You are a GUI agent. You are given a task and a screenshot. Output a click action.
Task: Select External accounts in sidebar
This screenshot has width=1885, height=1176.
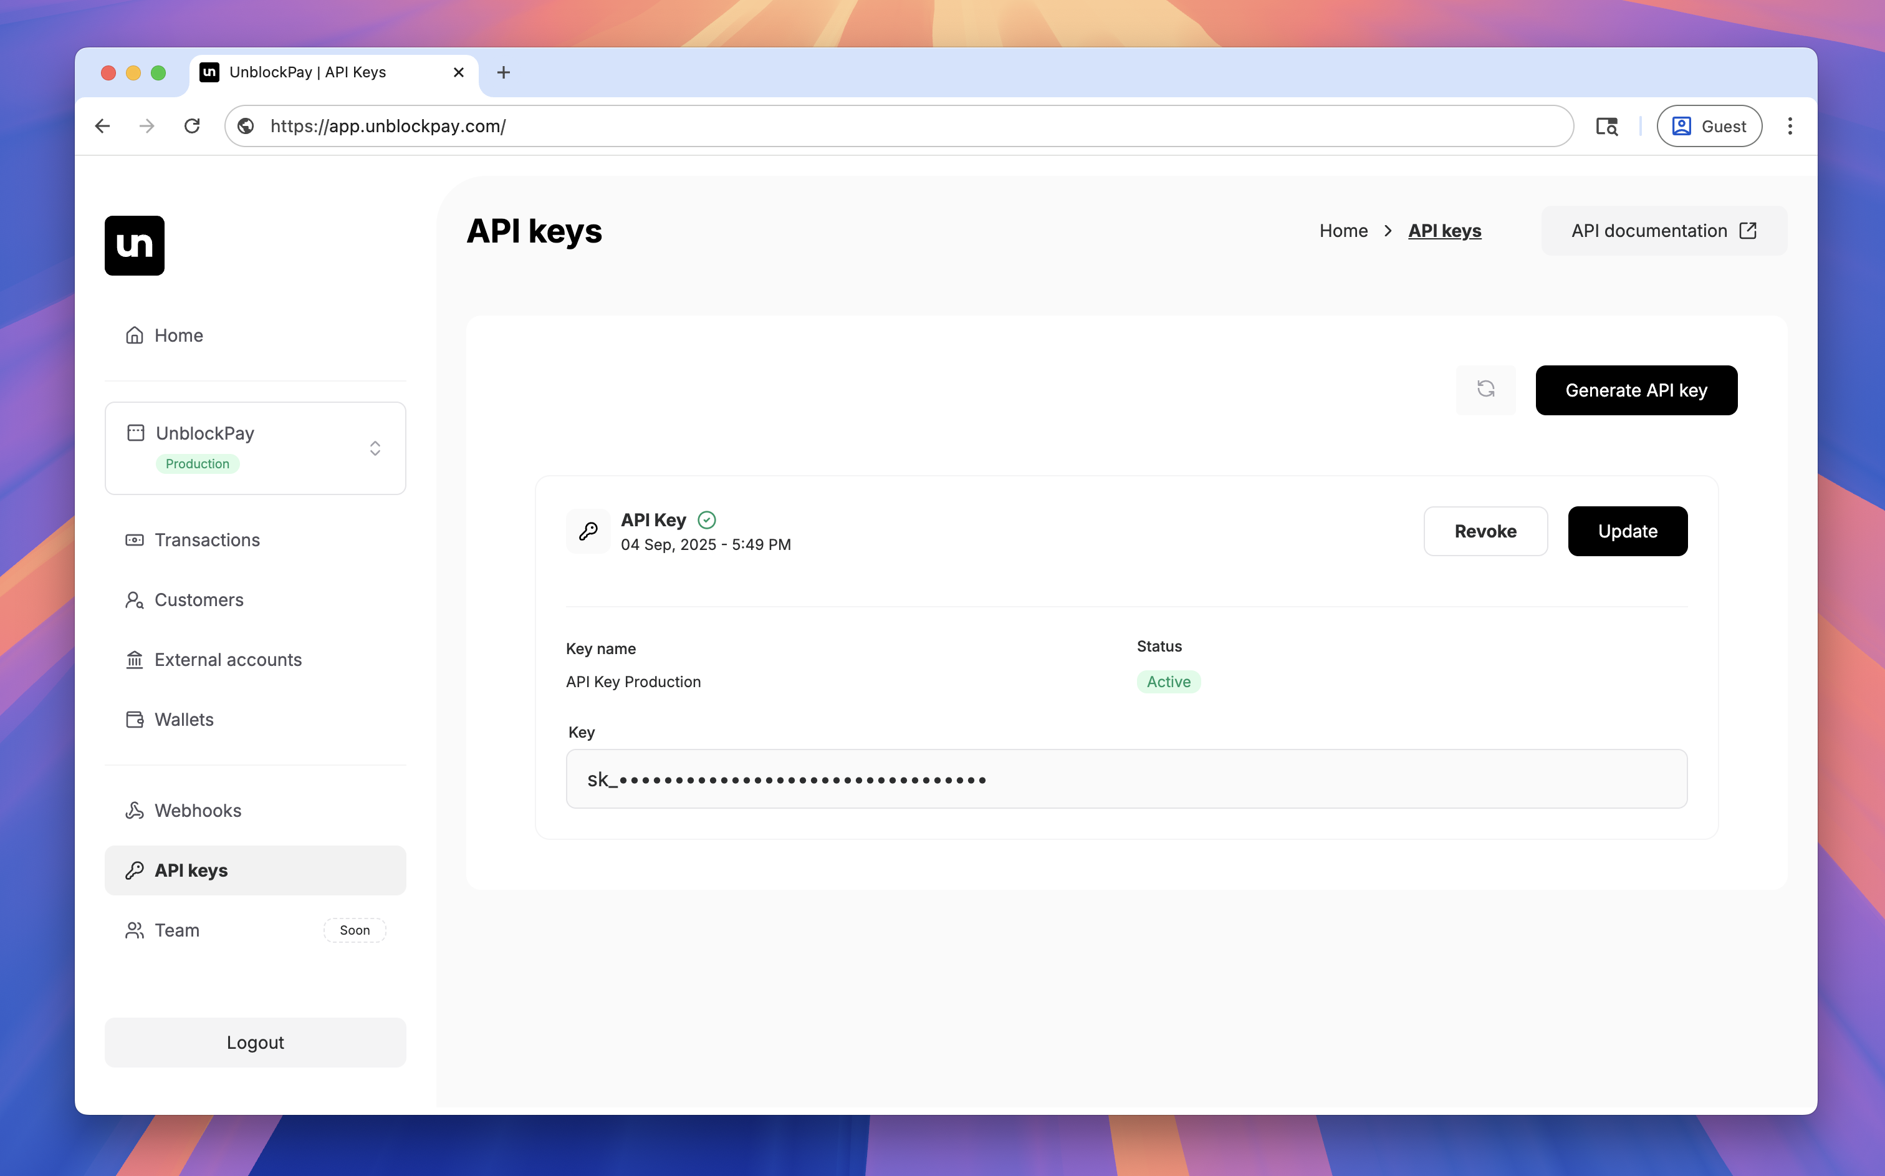(228, 660)
